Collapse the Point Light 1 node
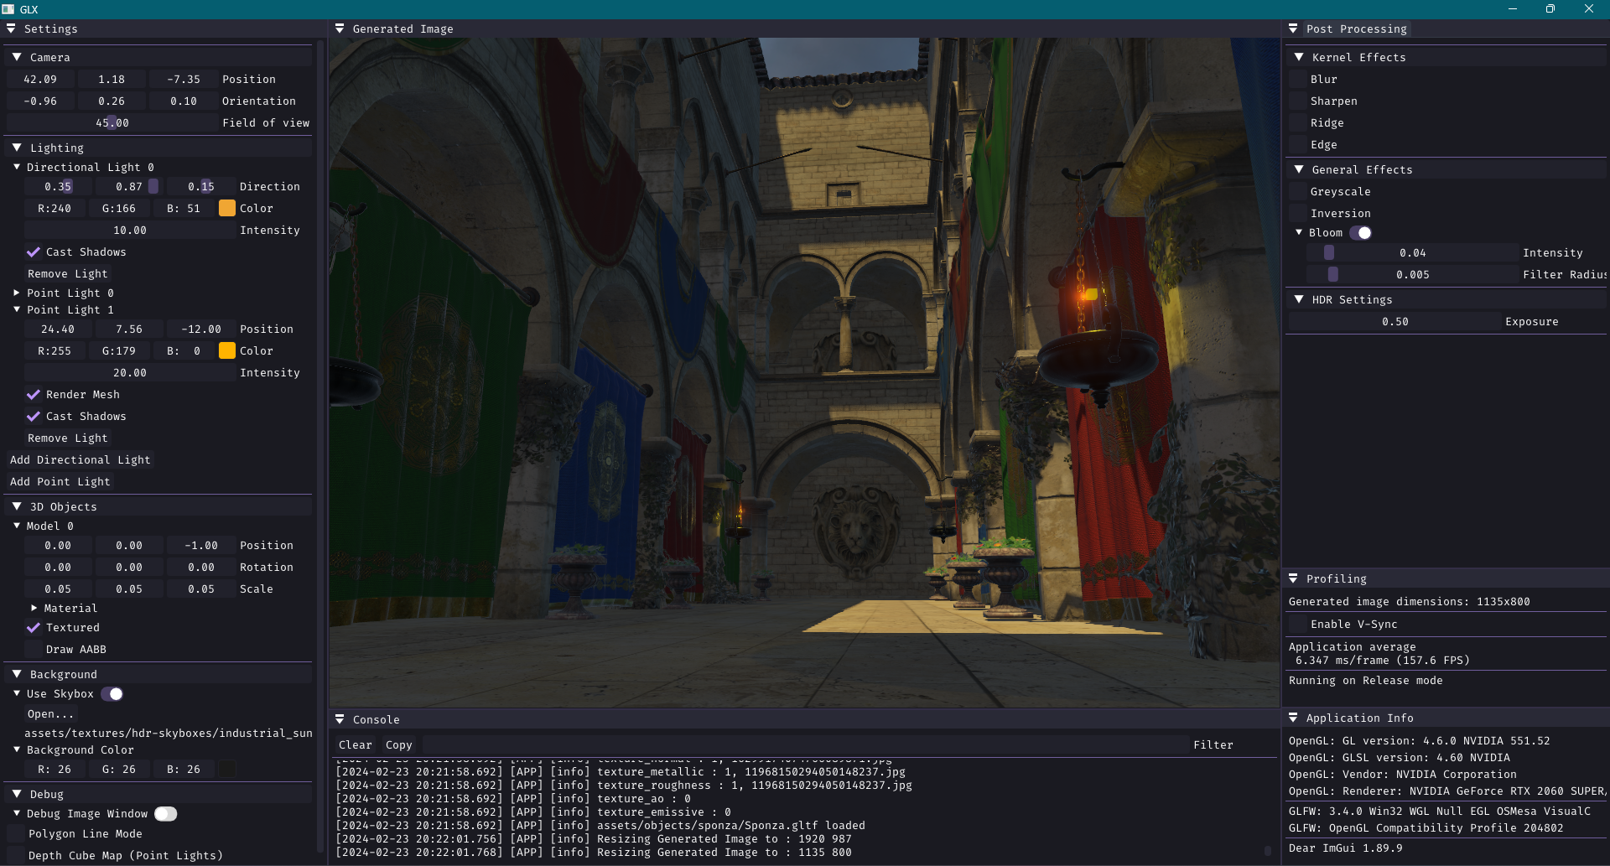 click(x=17, y=309)
